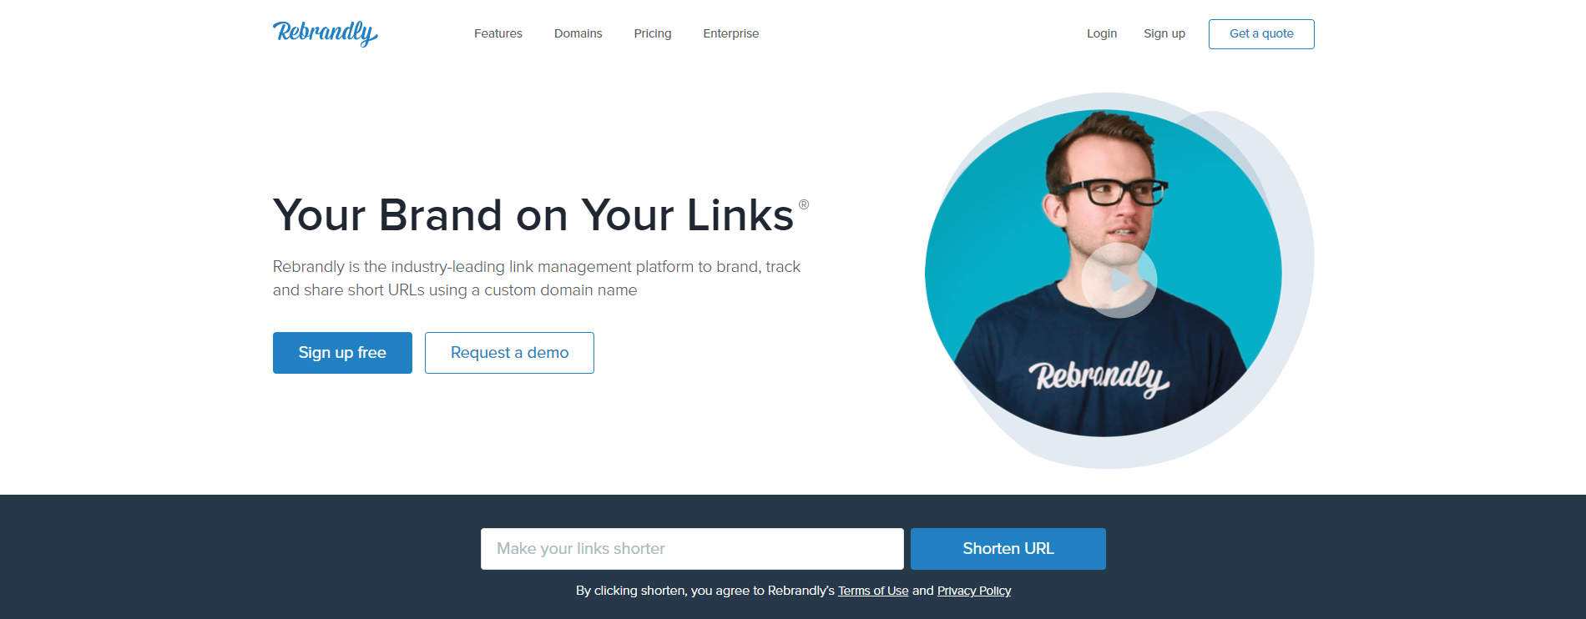Open the Privacy Policy link
The width and height of the screenshot is (1586, 619).
[x=974, y=591]
